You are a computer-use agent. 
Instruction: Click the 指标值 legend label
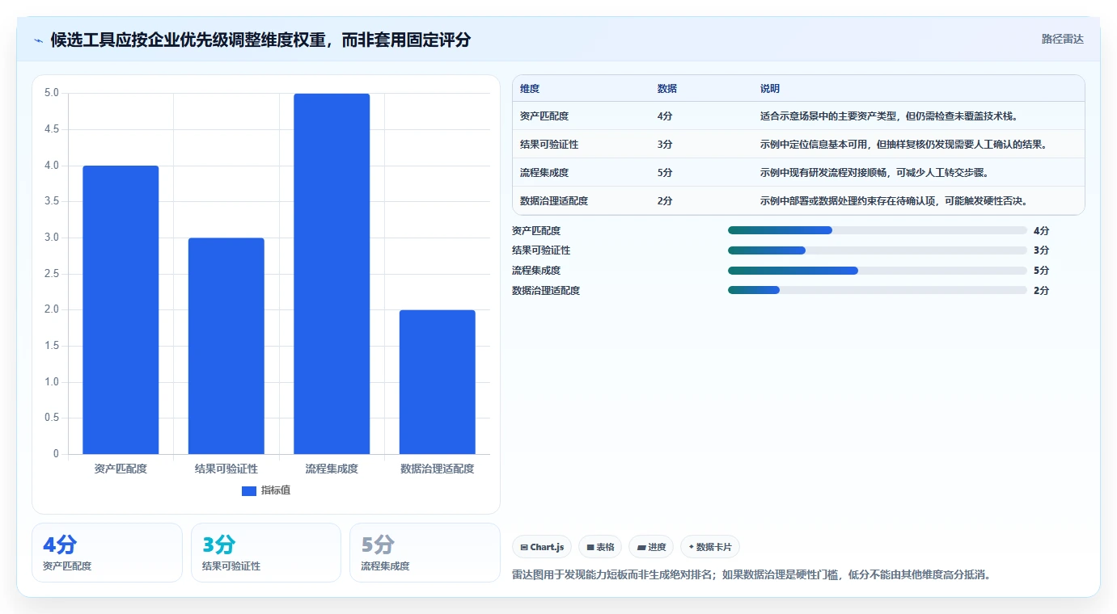275,490
